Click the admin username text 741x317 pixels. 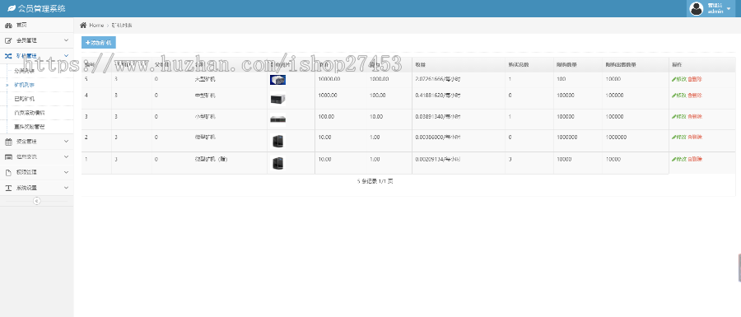tap(715, 12)
